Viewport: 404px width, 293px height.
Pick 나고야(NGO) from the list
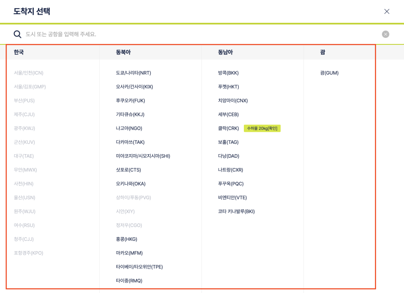click(129, 128)
